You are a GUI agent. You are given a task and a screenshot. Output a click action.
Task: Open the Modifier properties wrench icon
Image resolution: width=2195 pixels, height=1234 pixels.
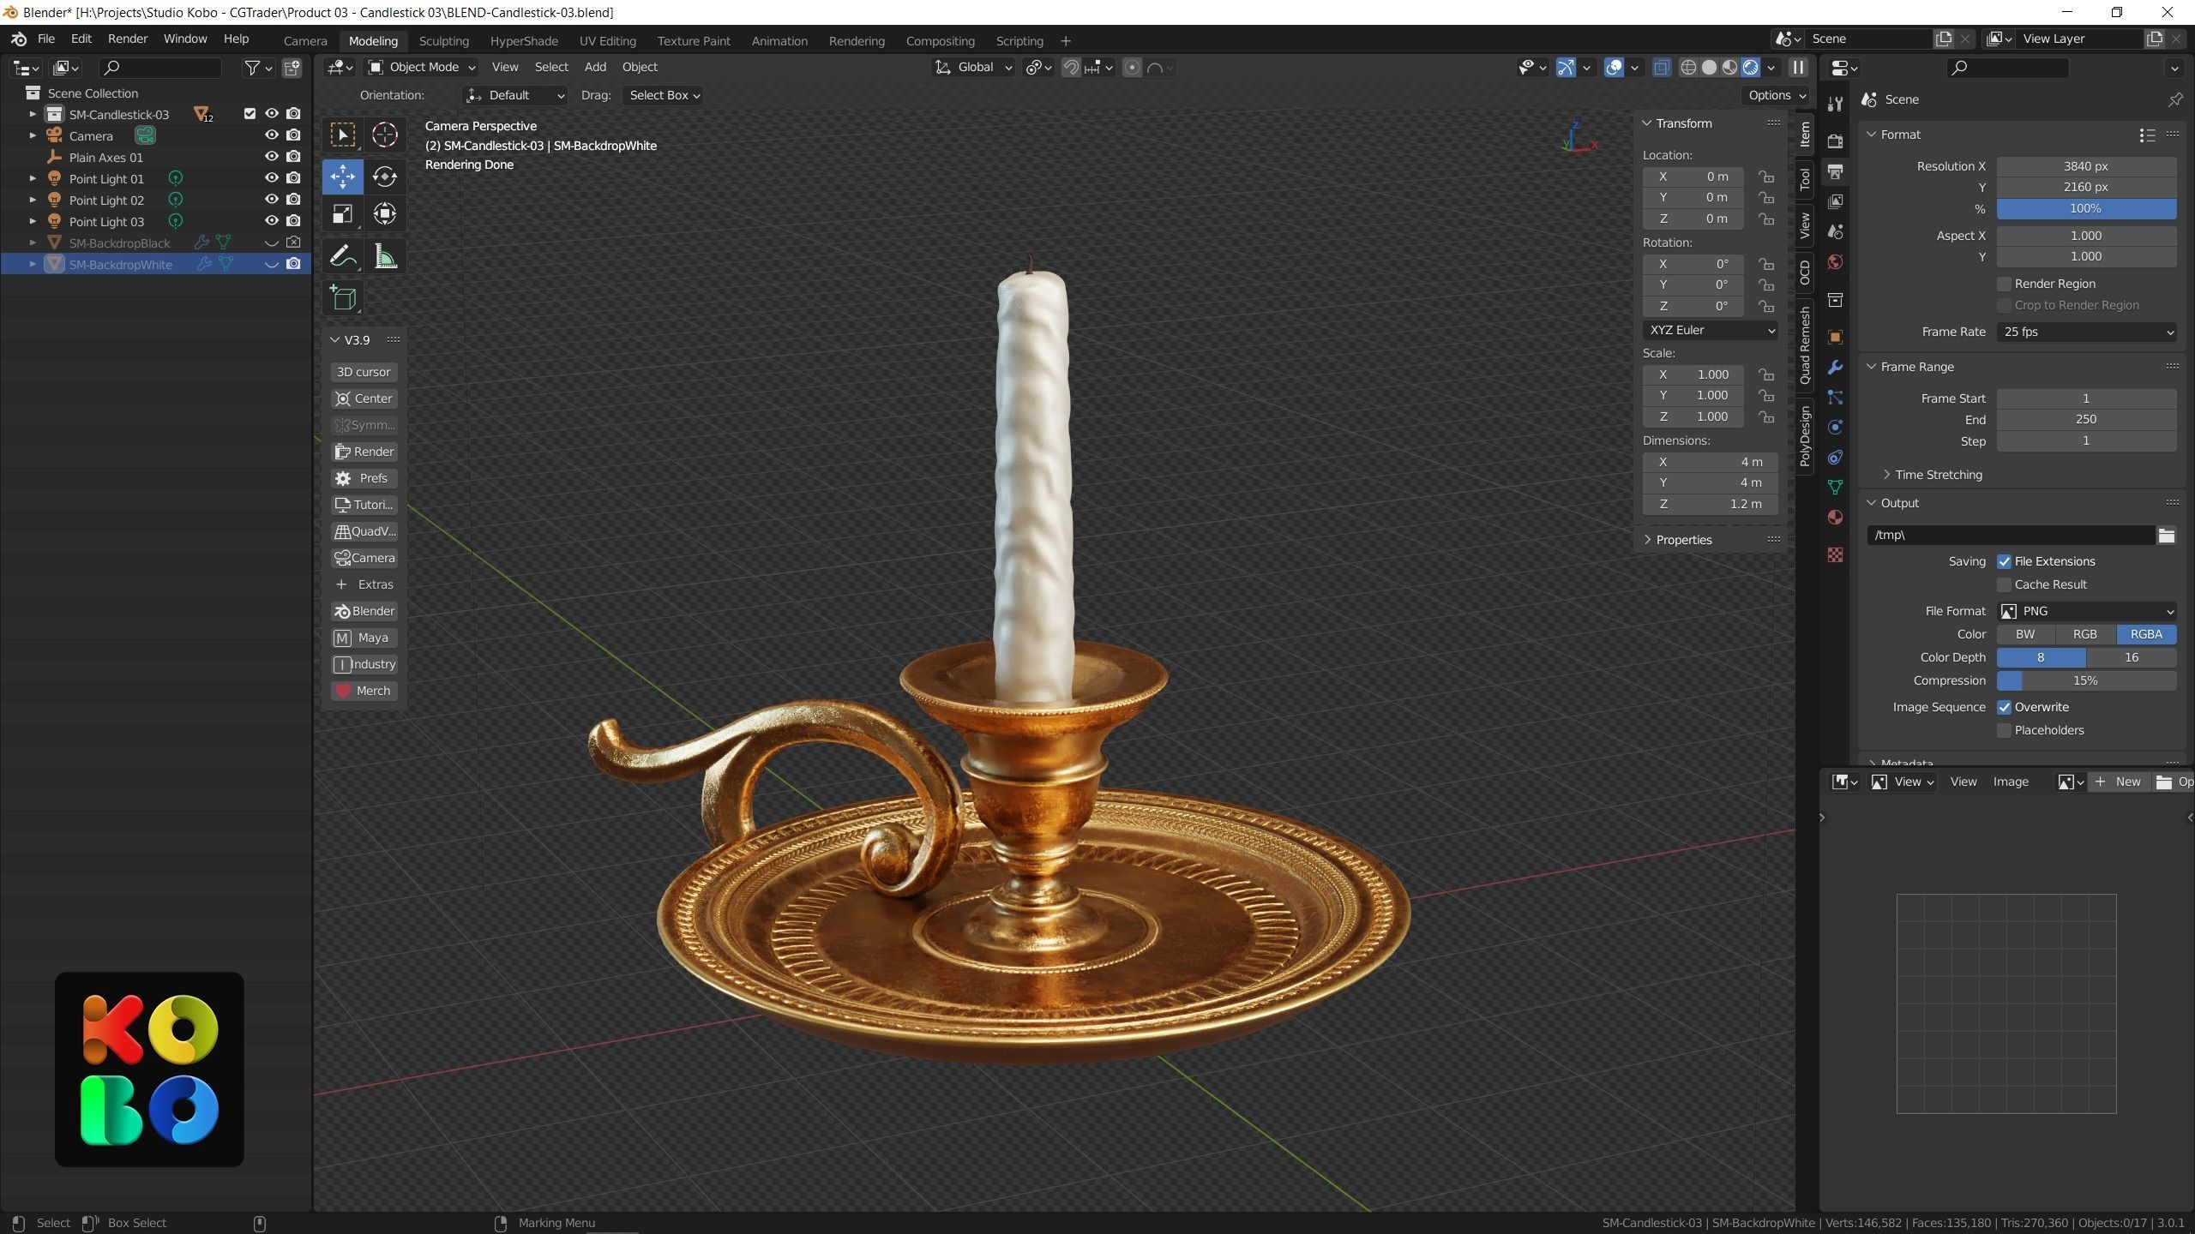click(x=1835, y=367)
